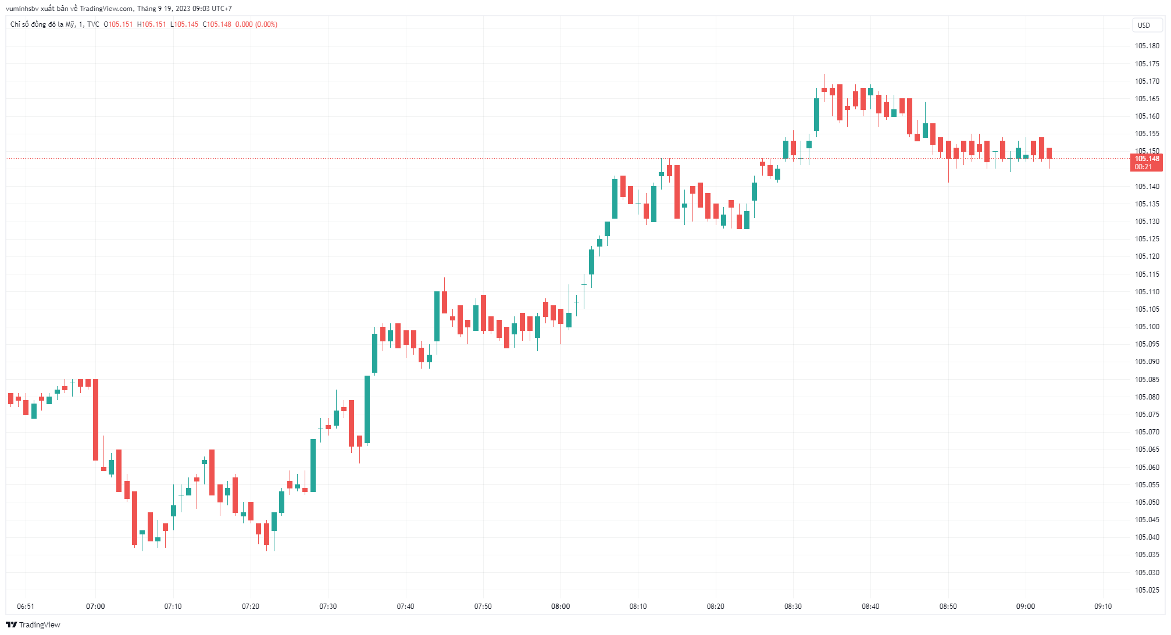
Task: Click the 105.180 price scale label
Action: click(1147, 46)
